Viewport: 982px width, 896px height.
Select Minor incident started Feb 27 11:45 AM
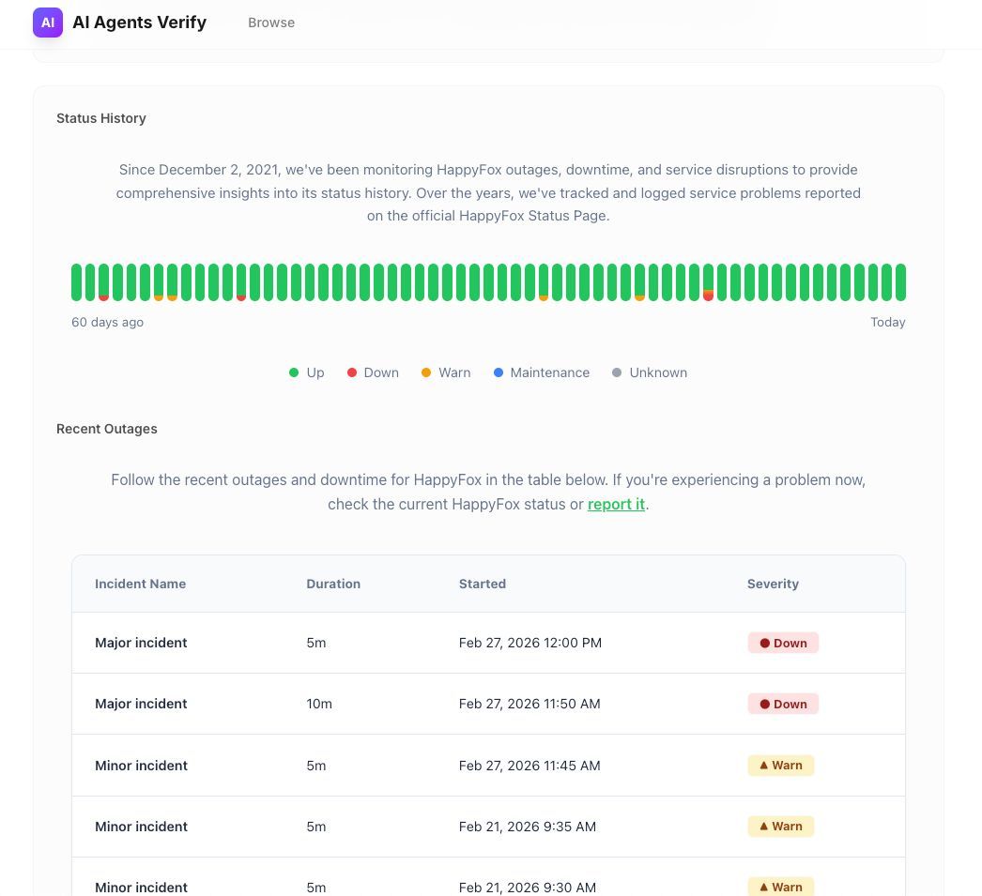point(488,766)
